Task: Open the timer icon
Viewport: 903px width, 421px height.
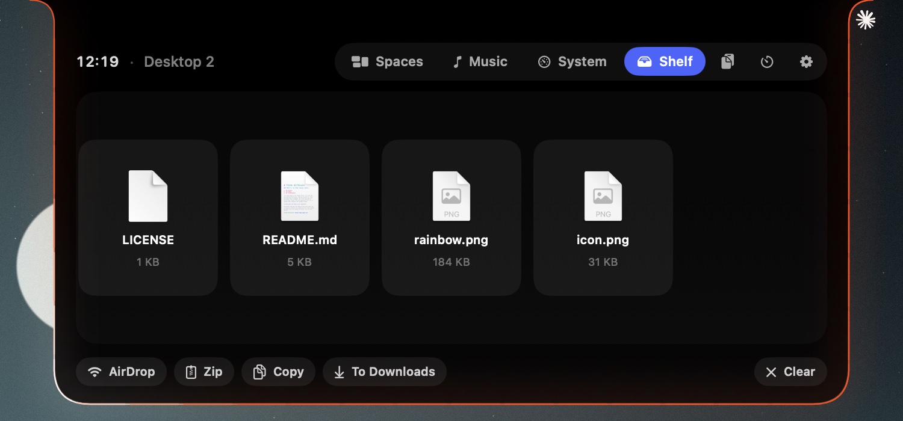Action: tap(767, 61)
